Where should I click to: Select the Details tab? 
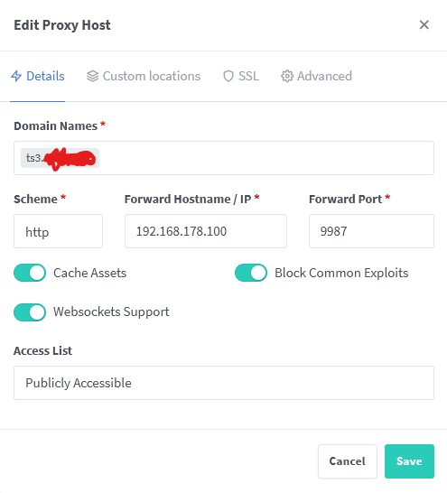click(x=38, y=76)
